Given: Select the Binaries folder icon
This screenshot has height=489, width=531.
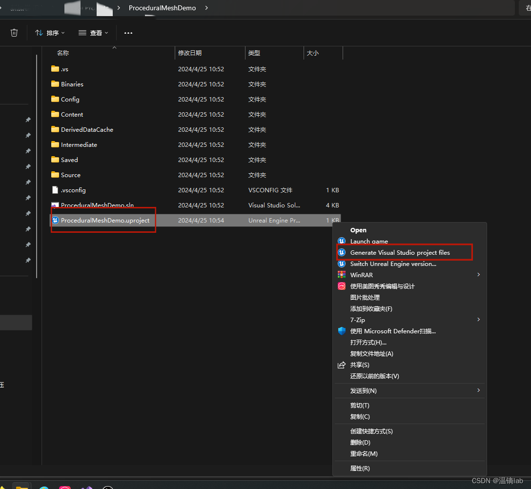Looking at the screenshot, I should coord(55,83).
